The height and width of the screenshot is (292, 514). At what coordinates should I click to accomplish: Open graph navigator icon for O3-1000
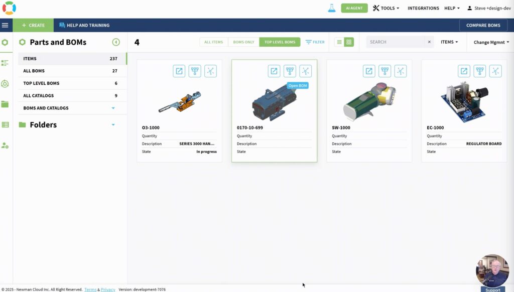[210, 71]
